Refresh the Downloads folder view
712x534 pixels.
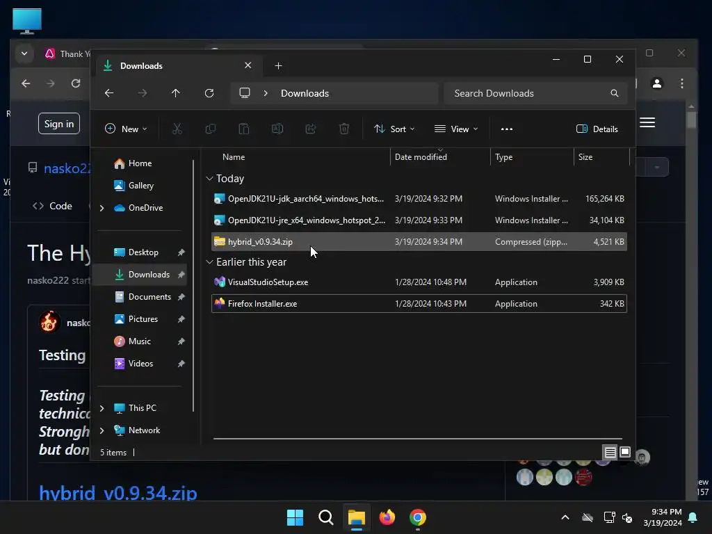(209, 93)
